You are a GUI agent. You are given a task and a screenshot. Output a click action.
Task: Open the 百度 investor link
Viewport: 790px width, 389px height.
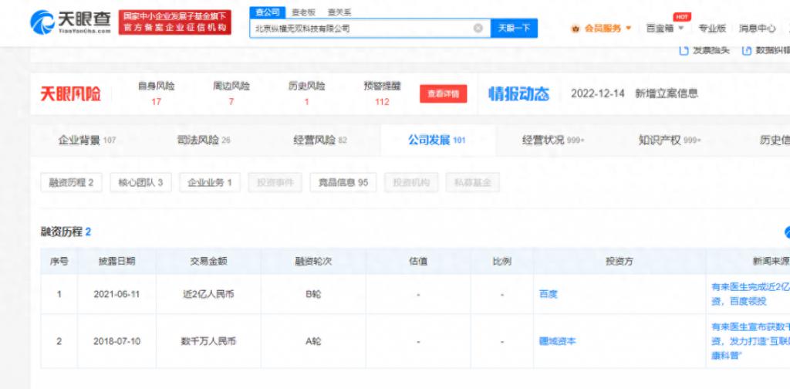click(x=548, y=294)
